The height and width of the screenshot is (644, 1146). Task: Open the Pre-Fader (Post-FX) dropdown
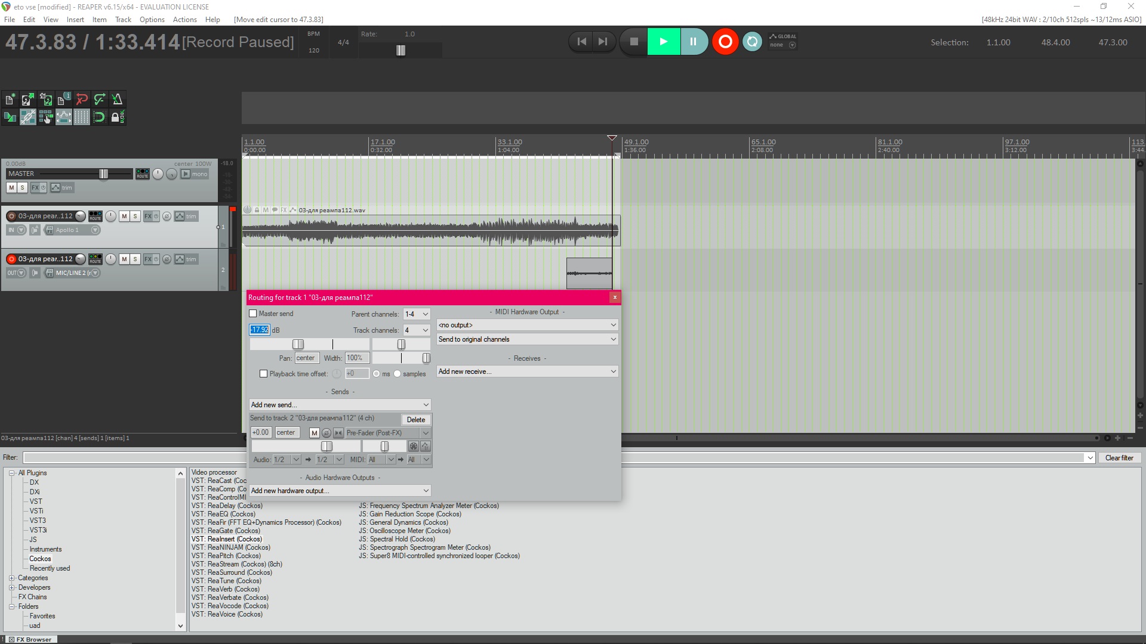coord(387,433)
